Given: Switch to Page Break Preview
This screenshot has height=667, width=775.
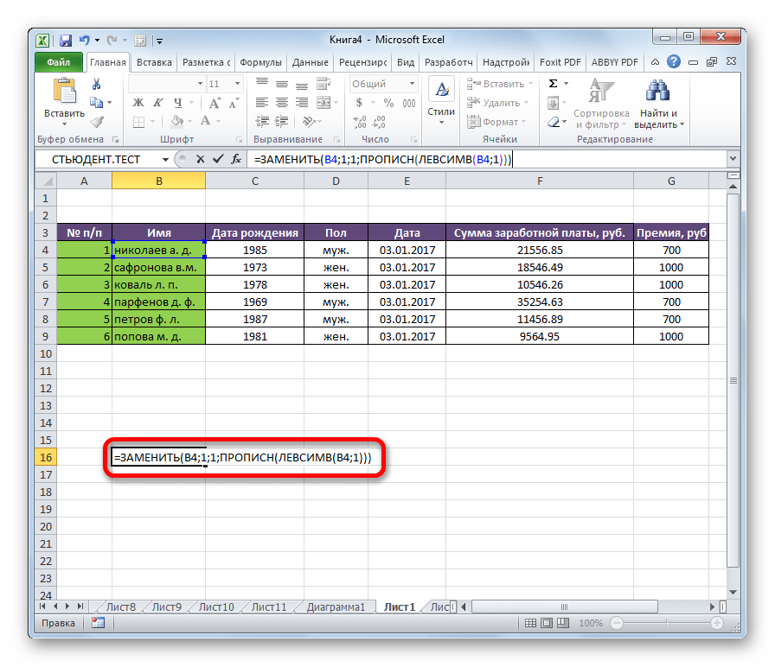Looking at the screenshot, I should tap(563, 623).
